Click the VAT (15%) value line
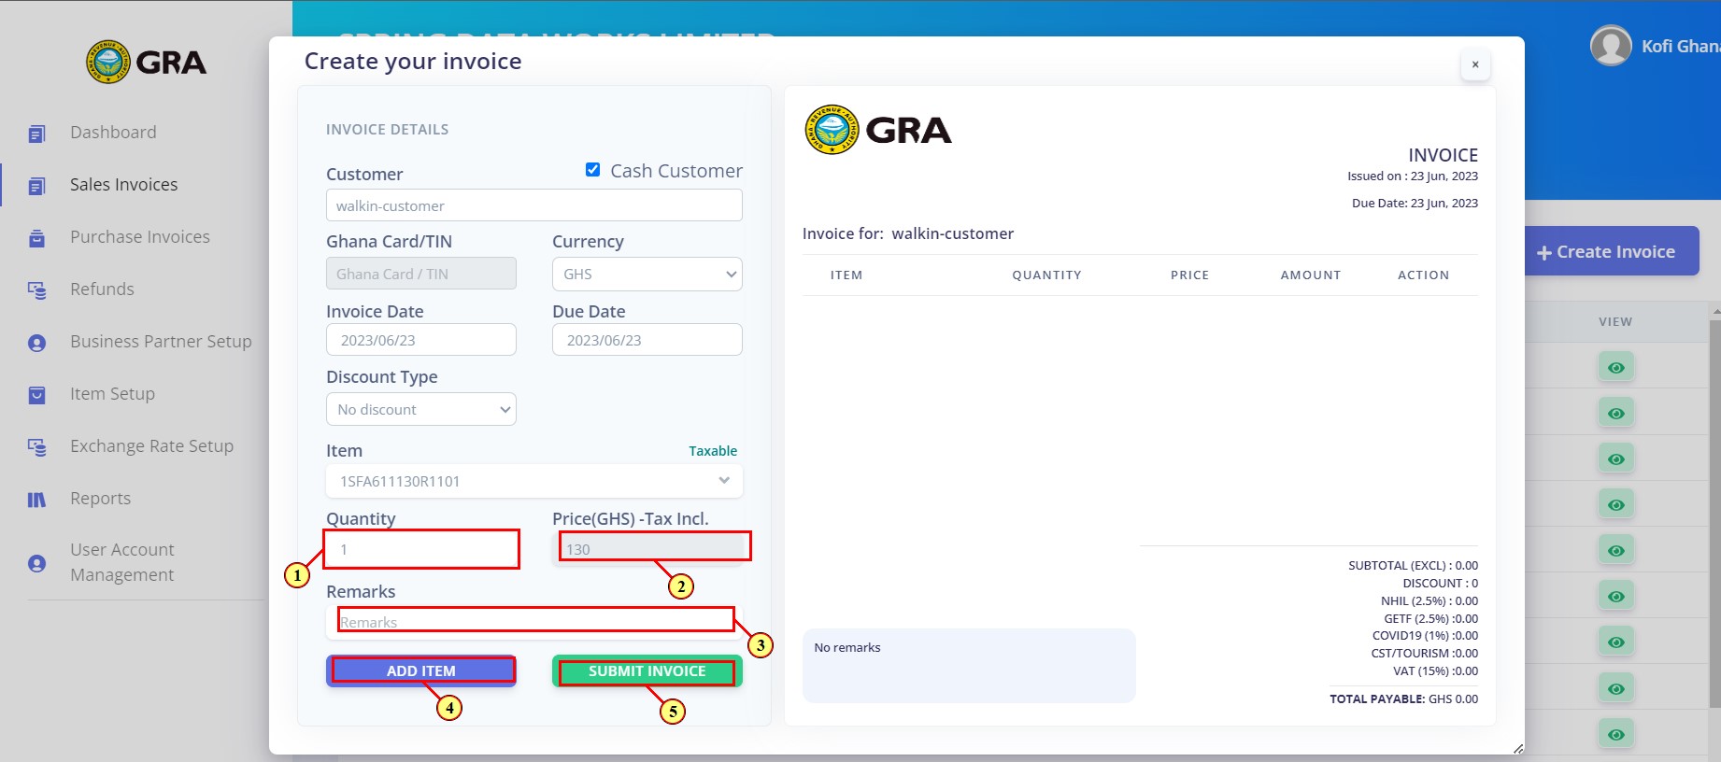 1436,671
